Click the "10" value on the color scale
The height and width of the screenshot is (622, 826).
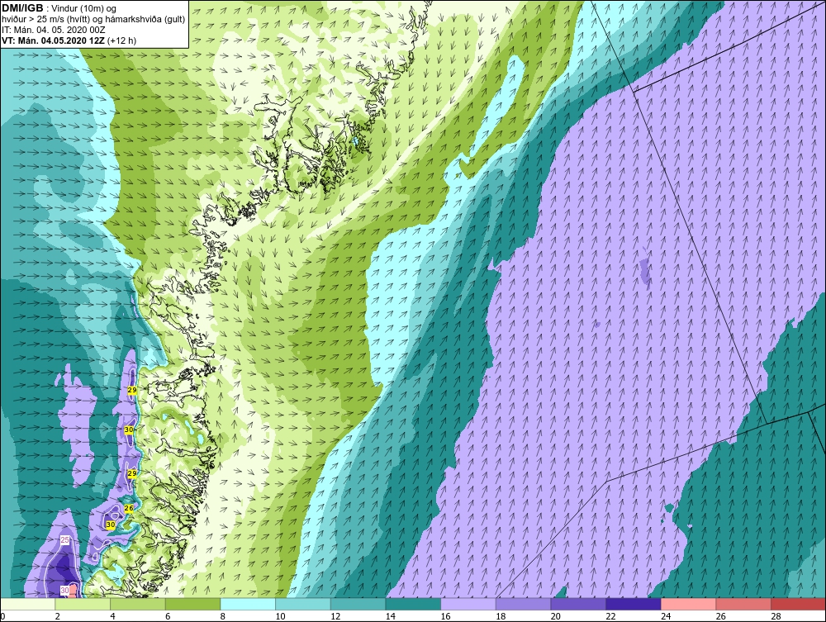tap(280, 616)
